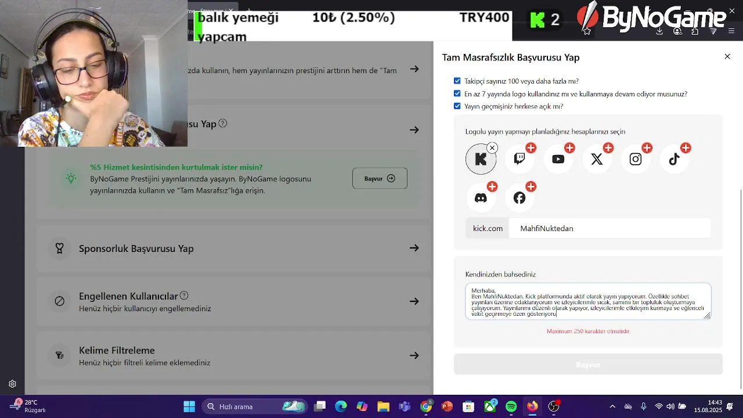The width and height of the screenshot is (743, 418).
Task: Click the 'Tam Masrafsızlık Başvurusu Yap' heading
Action: tap(511, 57)
